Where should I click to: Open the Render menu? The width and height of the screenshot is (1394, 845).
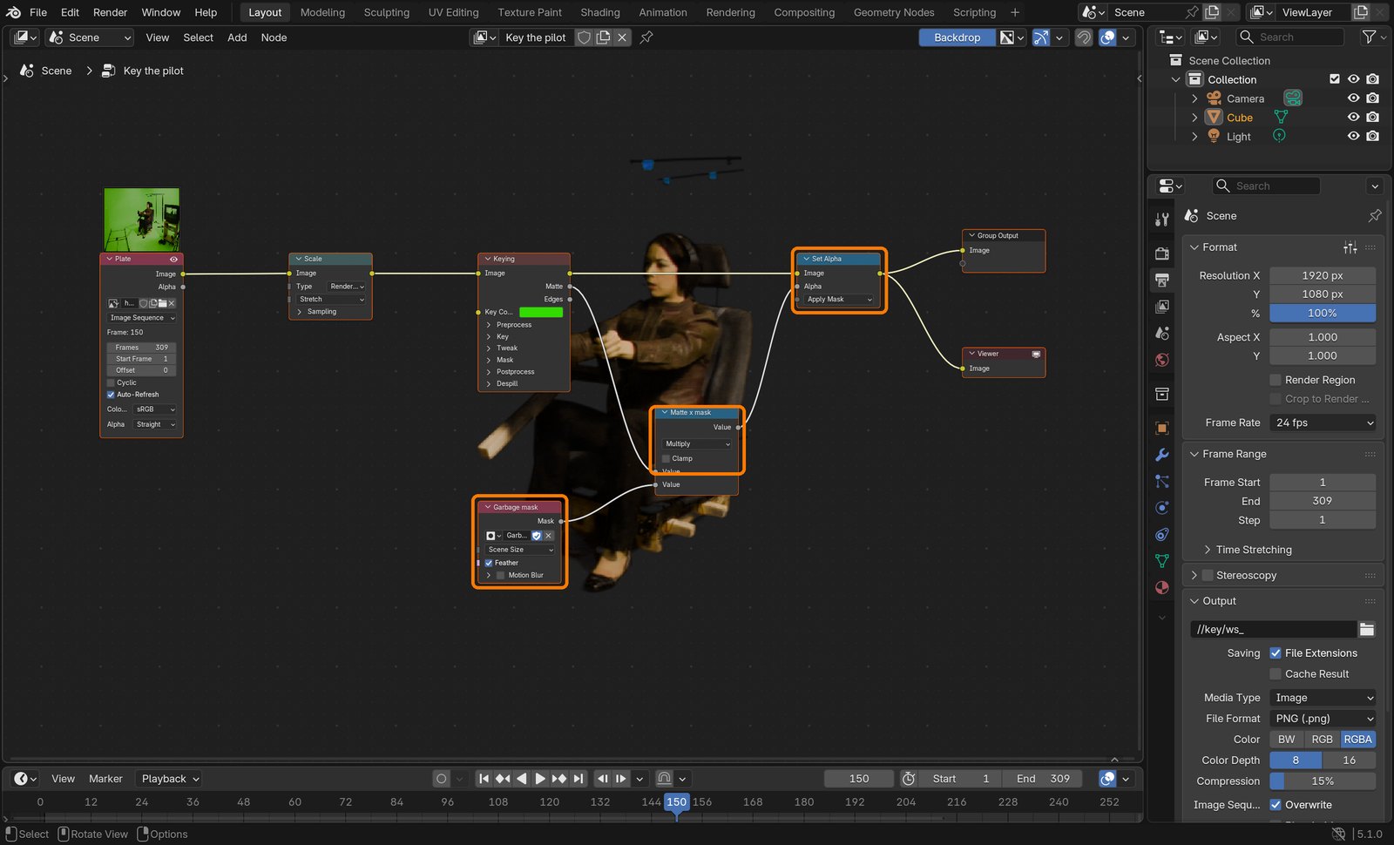110,12
